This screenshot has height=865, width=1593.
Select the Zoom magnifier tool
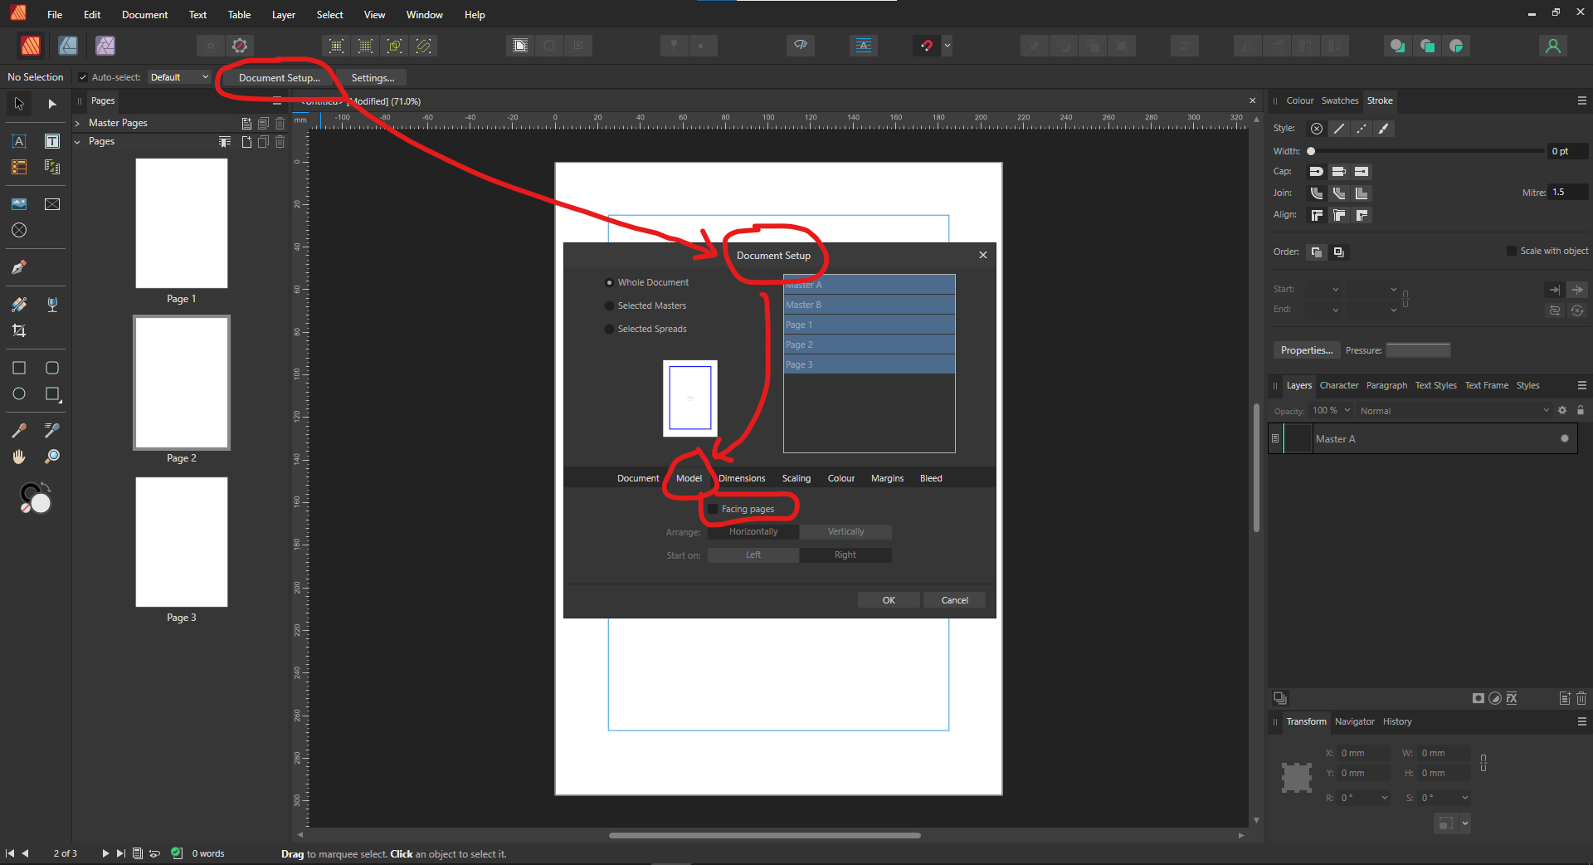click(52, 457)
